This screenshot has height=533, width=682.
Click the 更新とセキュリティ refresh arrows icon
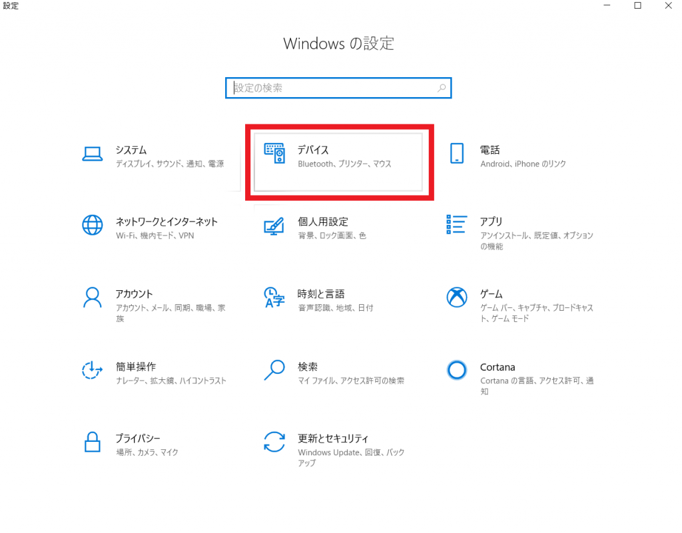click(274, 442)
